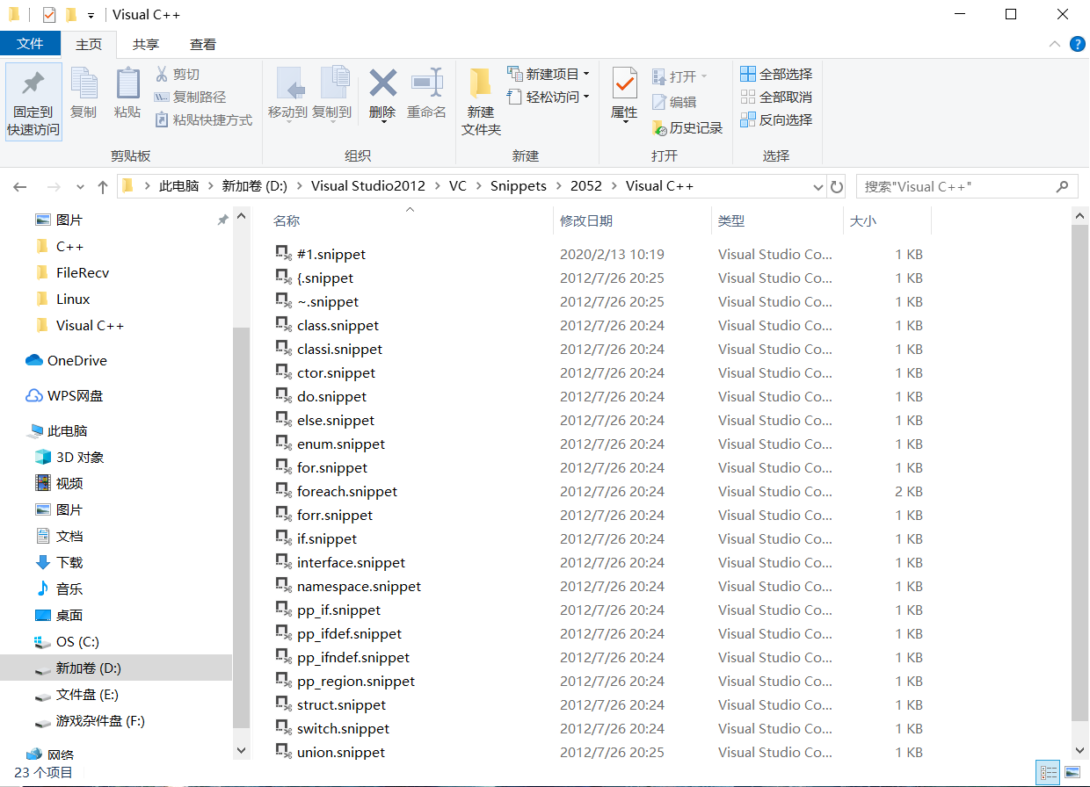Click Visual Studio2012 in breadcrumb path
Screen dimensions: 1090x787
[367, 187]
